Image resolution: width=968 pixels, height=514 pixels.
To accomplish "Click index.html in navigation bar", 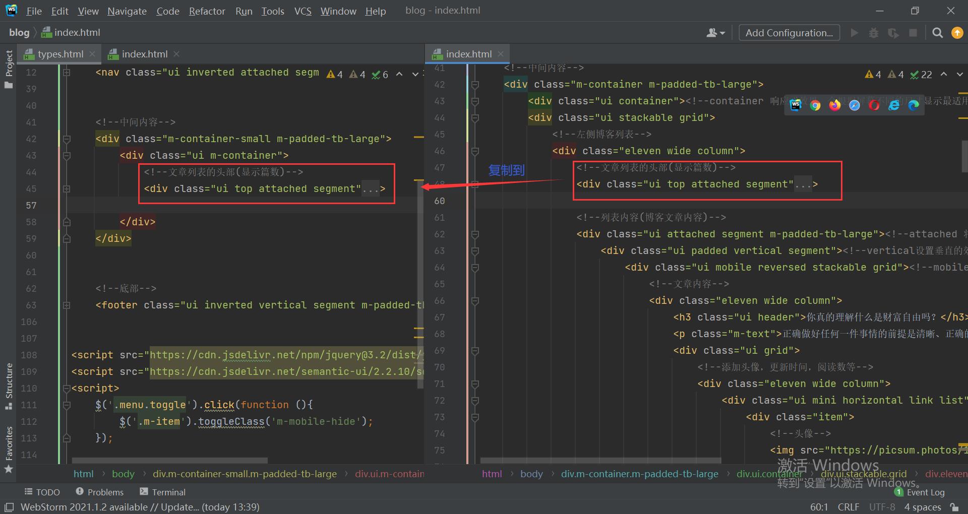I will point(71,32).
